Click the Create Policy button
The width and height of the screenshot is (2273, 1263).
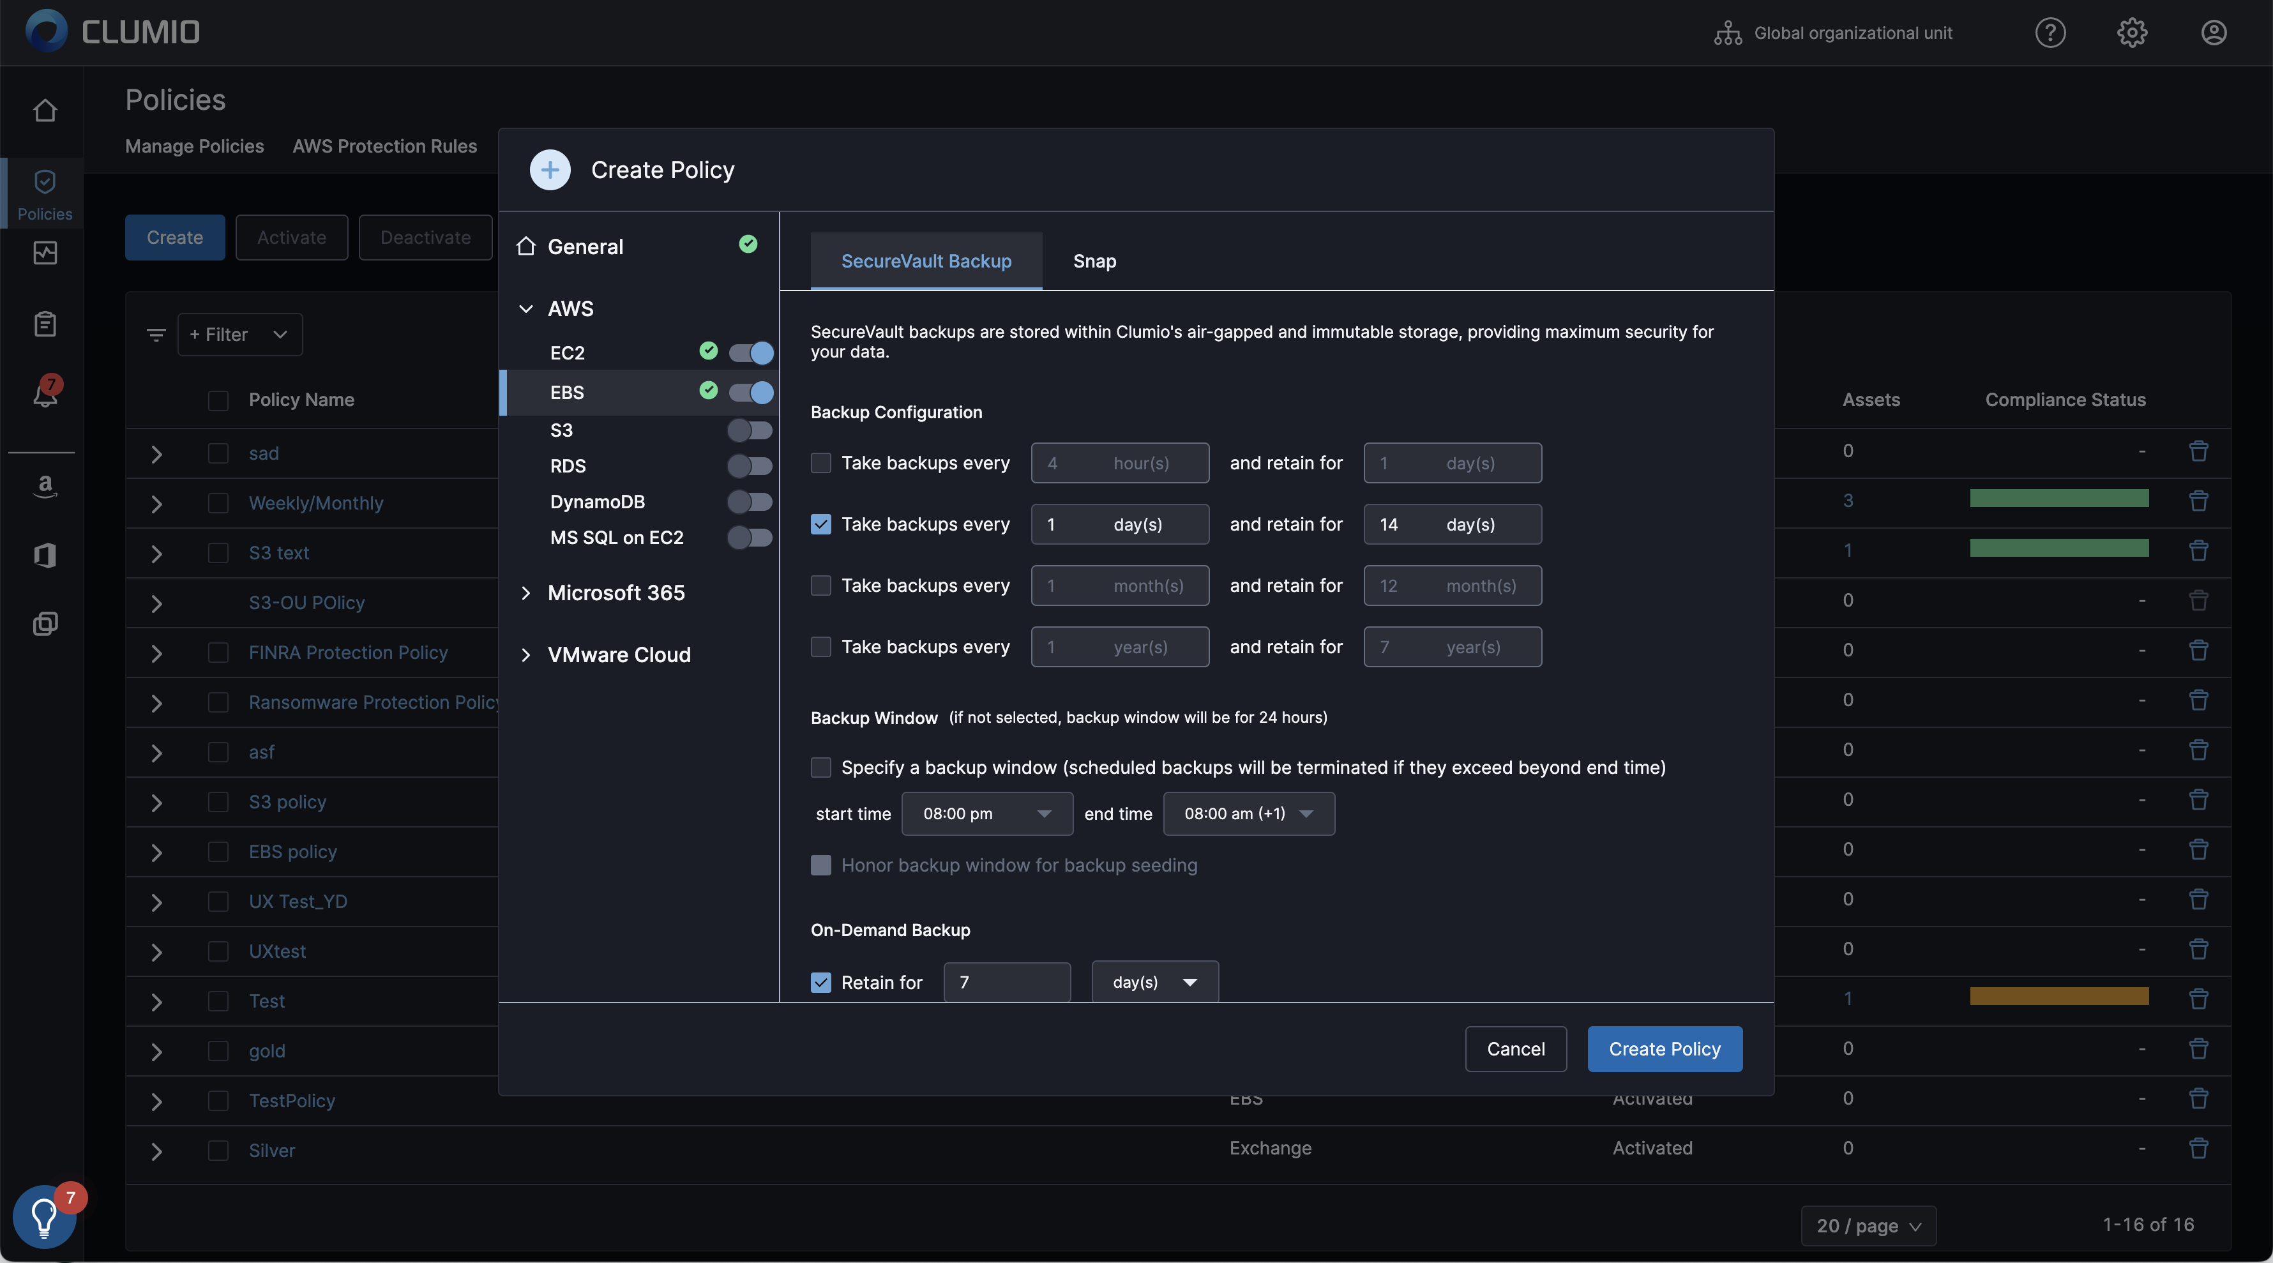[1664, 1048]
